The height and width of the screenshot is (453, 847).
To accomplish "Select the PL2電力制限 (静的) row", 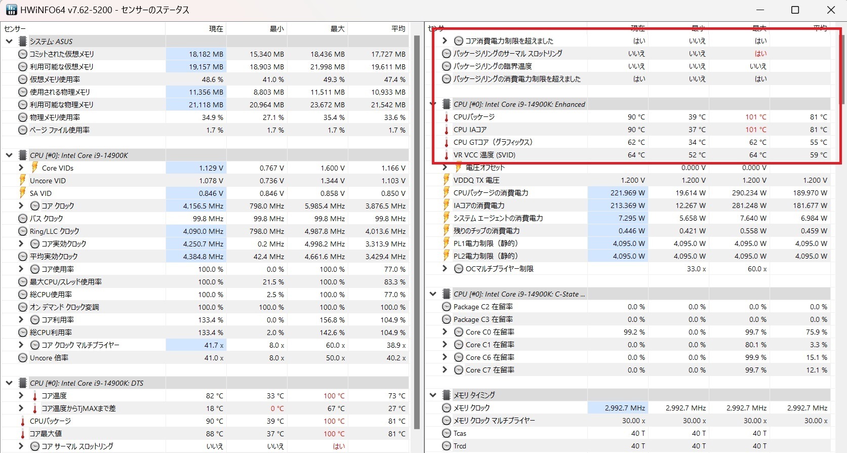I will (x=628, y=256).
